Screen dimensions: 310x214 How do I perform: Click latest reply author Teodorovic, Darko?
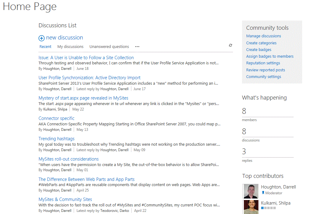115,211
